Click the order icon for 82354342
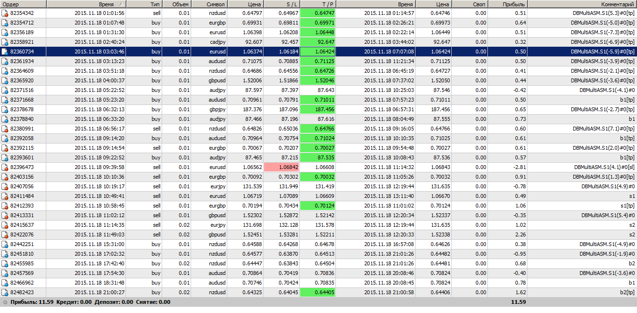The height and width of the screenshot is (313, 637). pyautogui.click(x=5, y=13)
